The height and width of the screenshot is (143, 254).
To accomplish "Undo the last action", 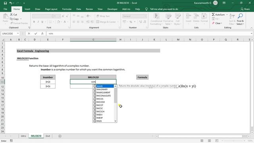I will pyautogui.click(x=11, y=3).
